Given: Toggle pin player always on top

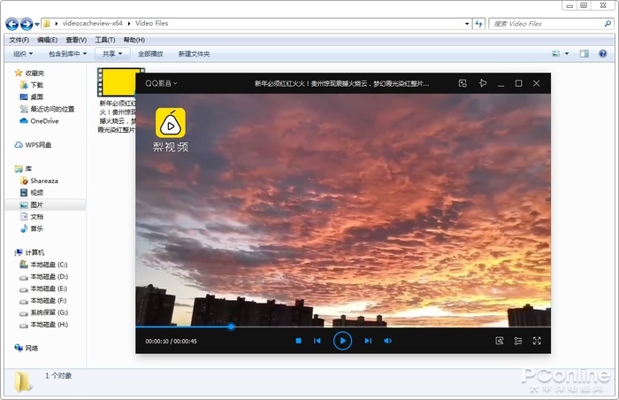Looking at the screenshot, I should click(x=482, y=83).
